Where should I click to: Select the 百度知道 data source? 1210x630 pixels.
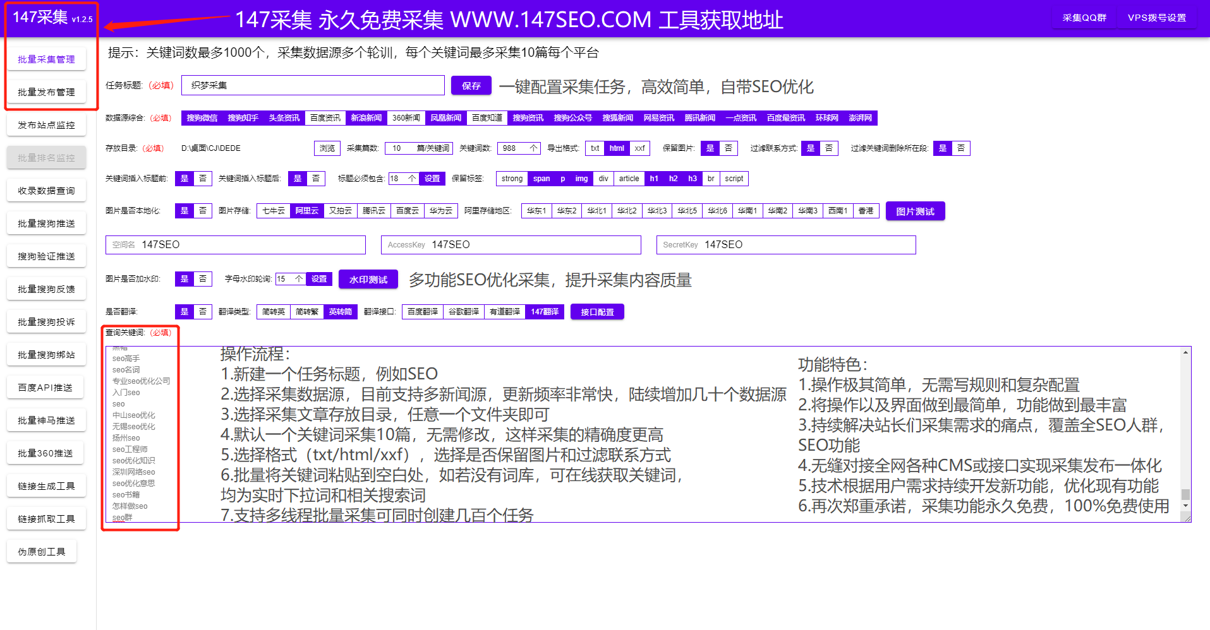(487, 118)
